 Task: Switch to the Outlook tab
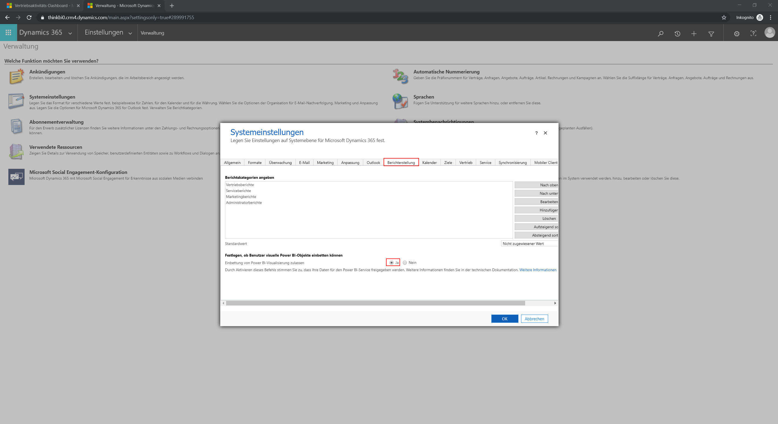373,163
